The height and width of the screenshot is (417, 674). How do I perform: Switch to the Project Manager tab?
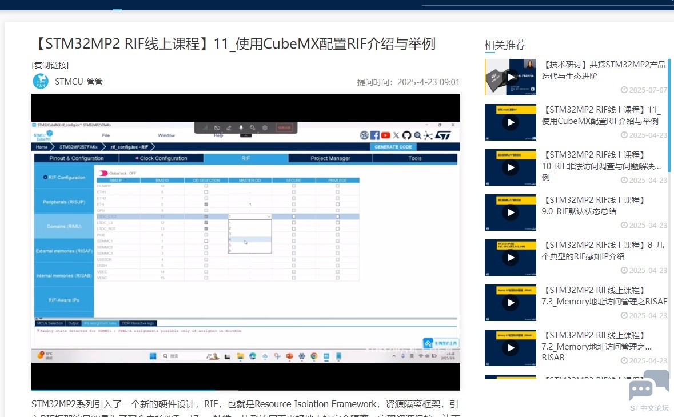[330, 158]
